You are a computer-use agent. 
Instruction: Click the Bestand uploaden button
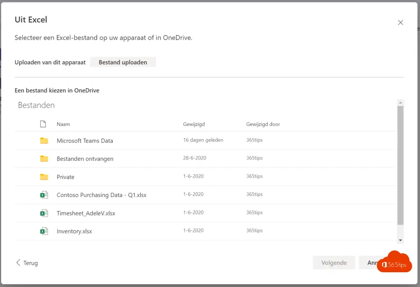click(x=123, y=62)
